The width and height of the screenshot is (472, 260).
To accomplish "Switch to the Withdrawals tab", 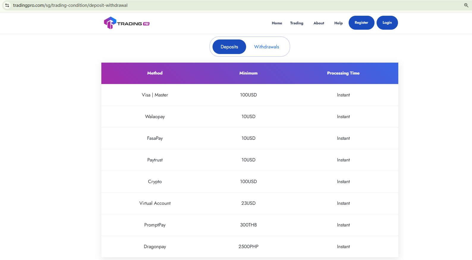I will pos(266,47).
